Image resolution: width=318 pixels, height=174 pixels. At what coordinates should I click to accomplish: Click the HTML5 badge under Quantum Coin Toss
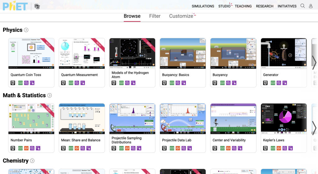13,83
